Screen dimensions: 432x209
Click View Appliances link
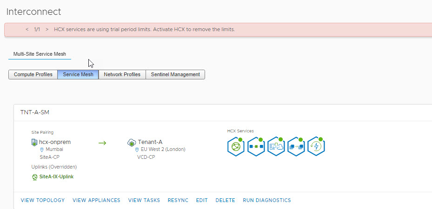pos(96,200)
